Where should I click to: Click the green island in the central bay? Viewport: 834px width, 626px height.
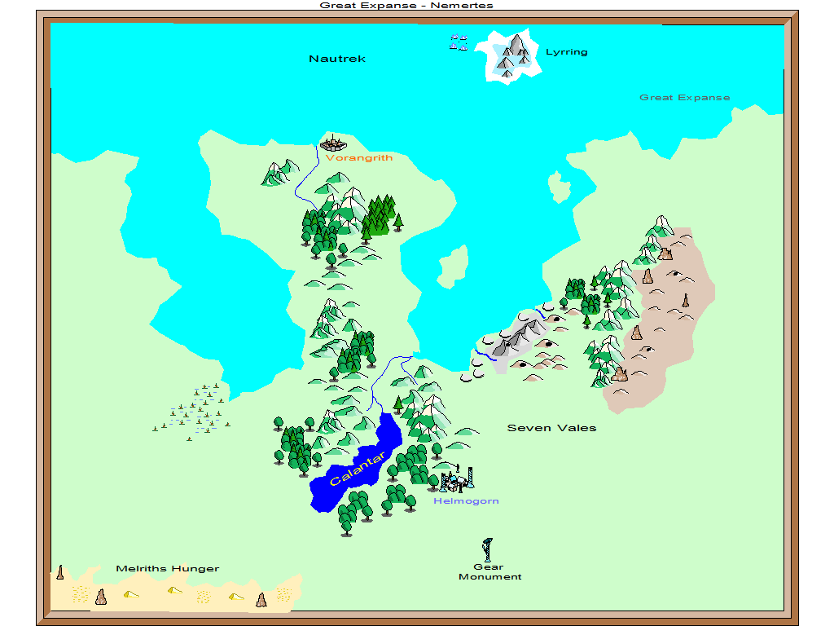[x=453, y=267]
